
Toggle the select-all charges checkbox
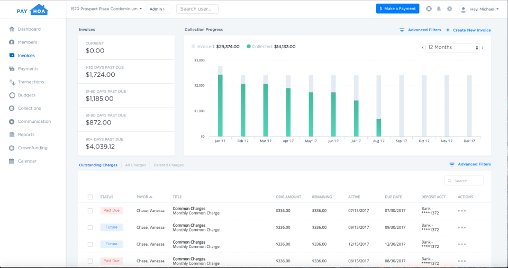(90, 197)
